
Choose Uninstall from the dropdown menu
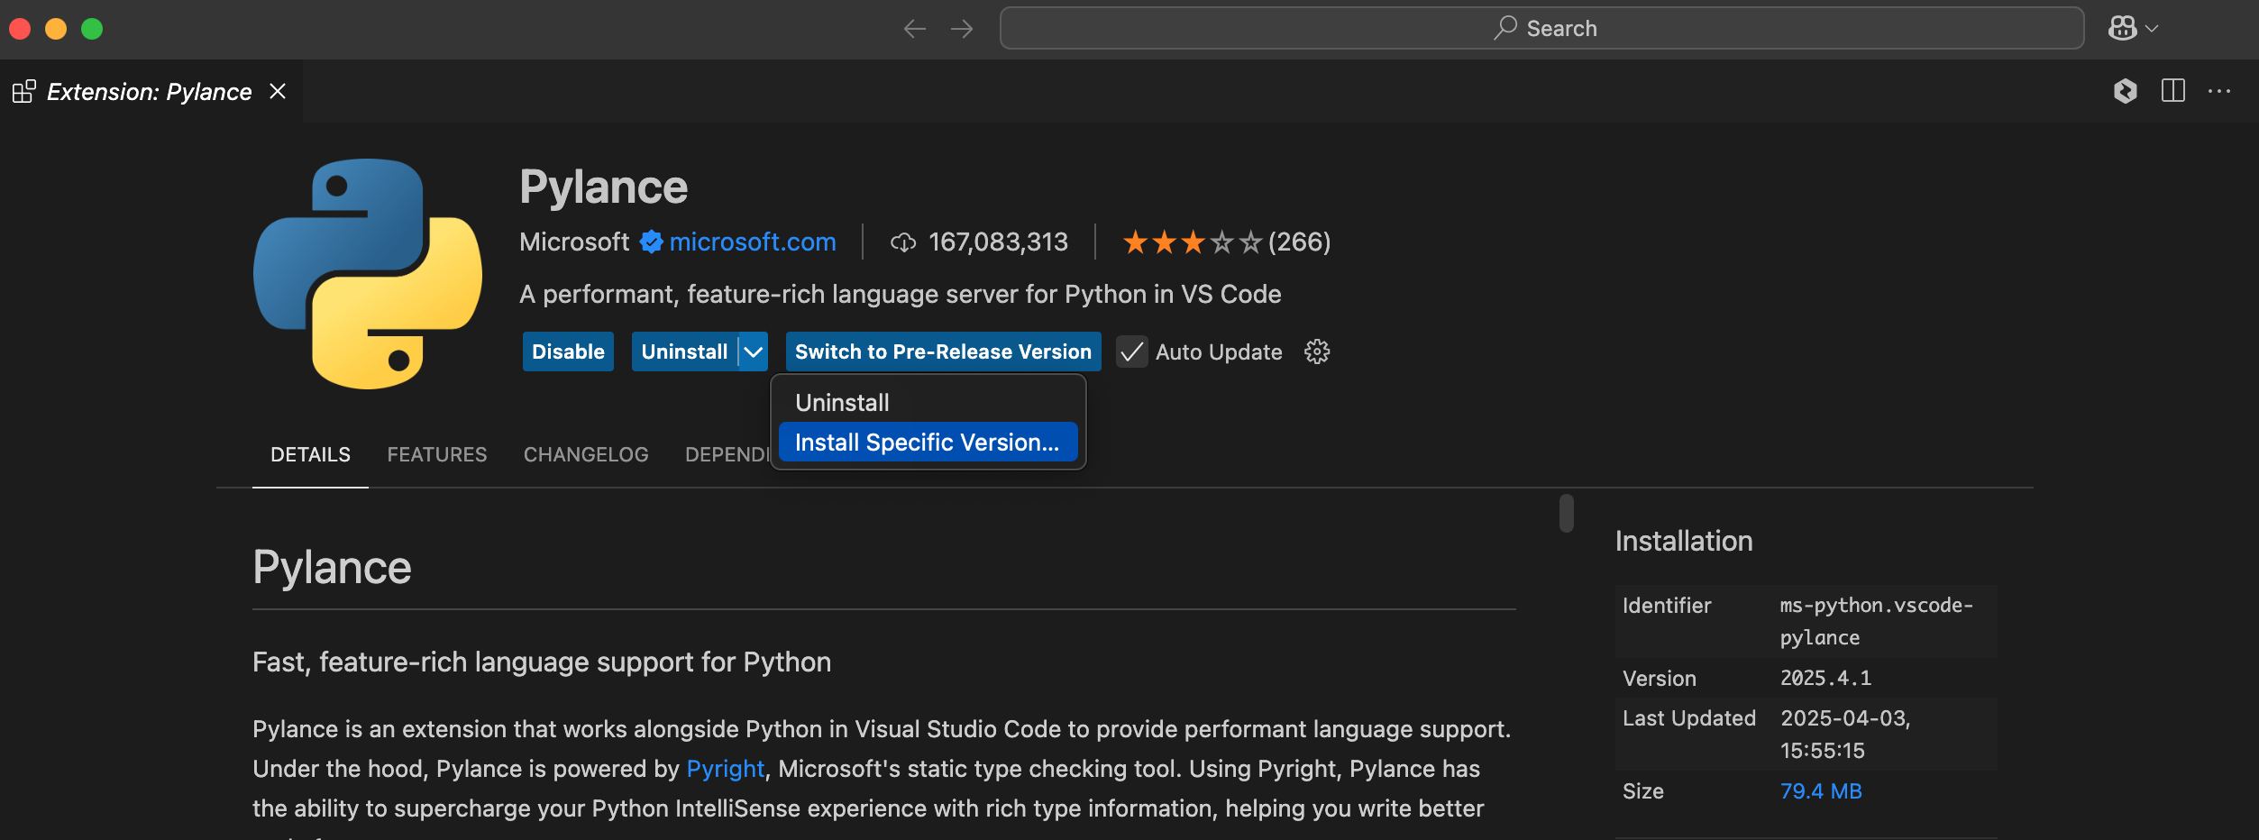(x=842, y=403)
